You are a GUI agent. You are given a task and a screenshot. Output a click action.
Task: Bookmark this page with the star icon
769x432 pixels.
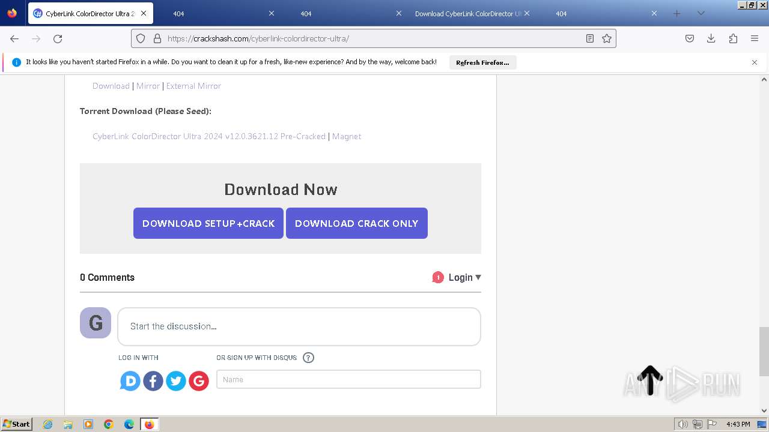click(607, 38)
